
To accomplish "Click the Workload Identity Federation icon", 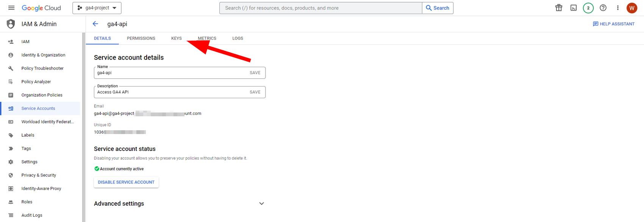I will click(x=11, y=122).
